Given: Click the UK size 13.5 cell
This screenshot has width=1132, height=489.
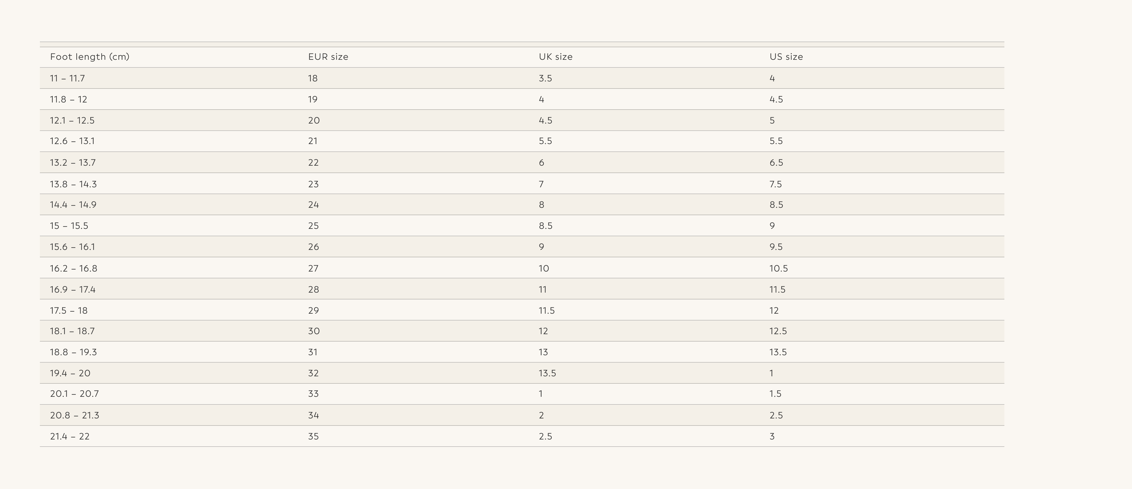Looking at the screenshot, I should pyautogui.click(x=547, y=373).
